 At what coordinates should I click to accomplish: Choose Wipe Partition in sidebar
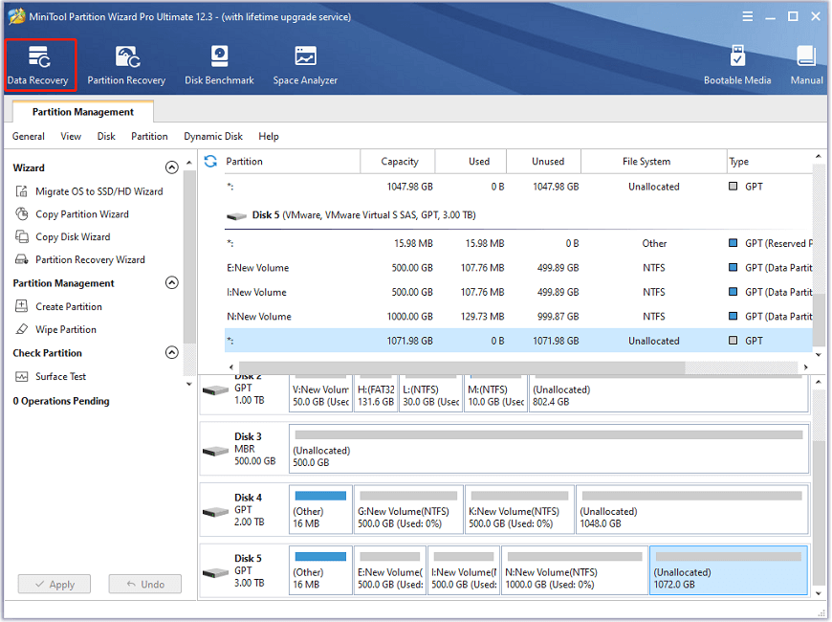pyautogui.click(x=56, y=329)
